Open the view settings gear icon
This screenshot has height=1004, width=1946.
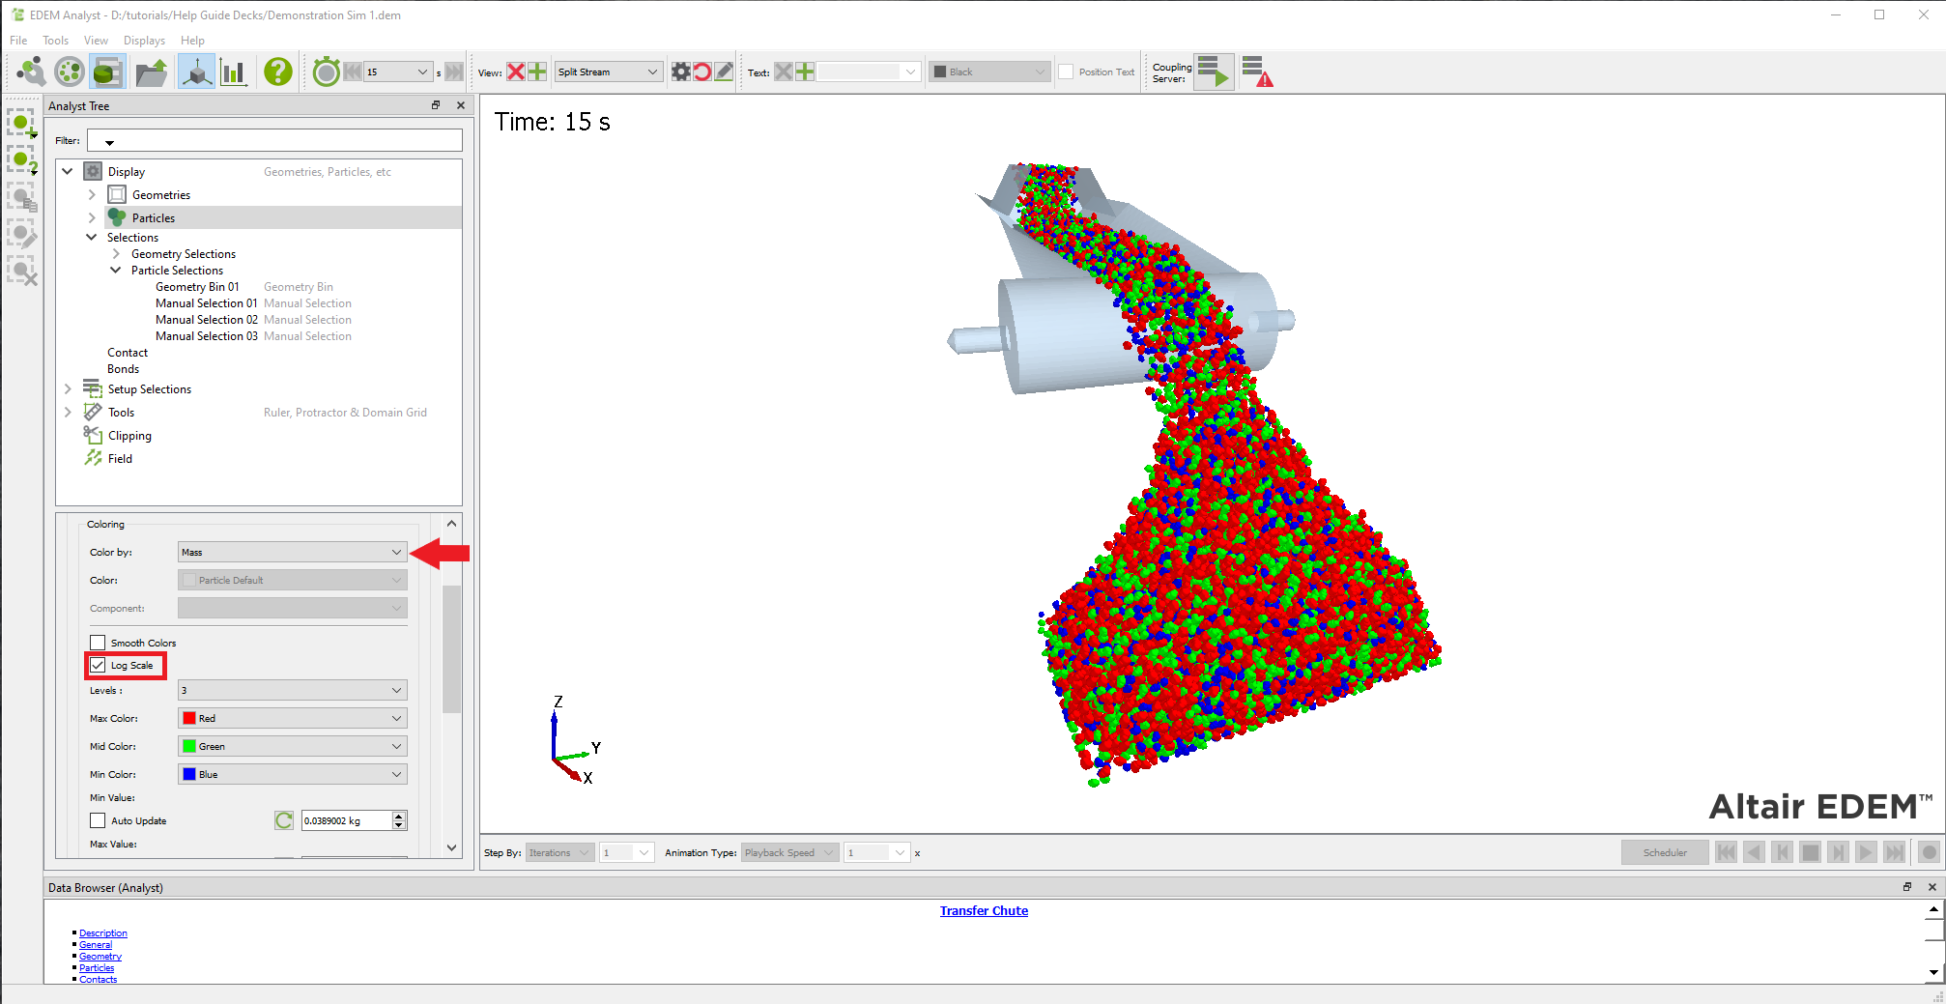click(681, 72)
